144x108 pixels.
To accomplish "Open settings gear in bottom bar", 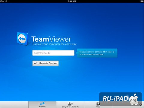I will [x=140, y=105].
